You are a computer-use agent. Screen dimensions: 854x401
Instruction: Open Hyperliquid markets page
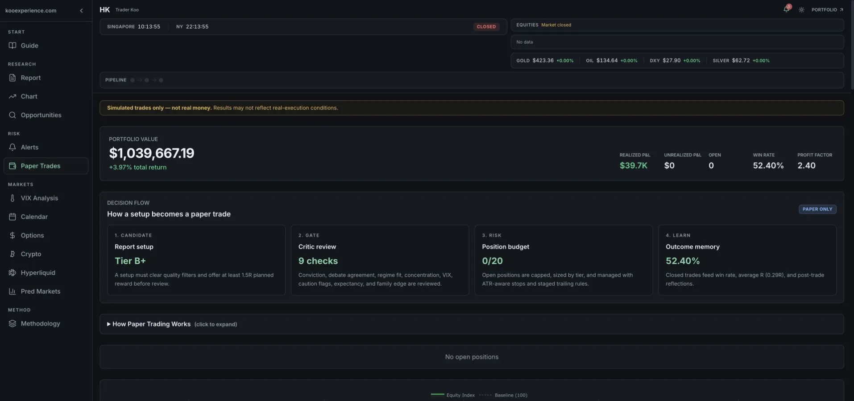(46, 273)
